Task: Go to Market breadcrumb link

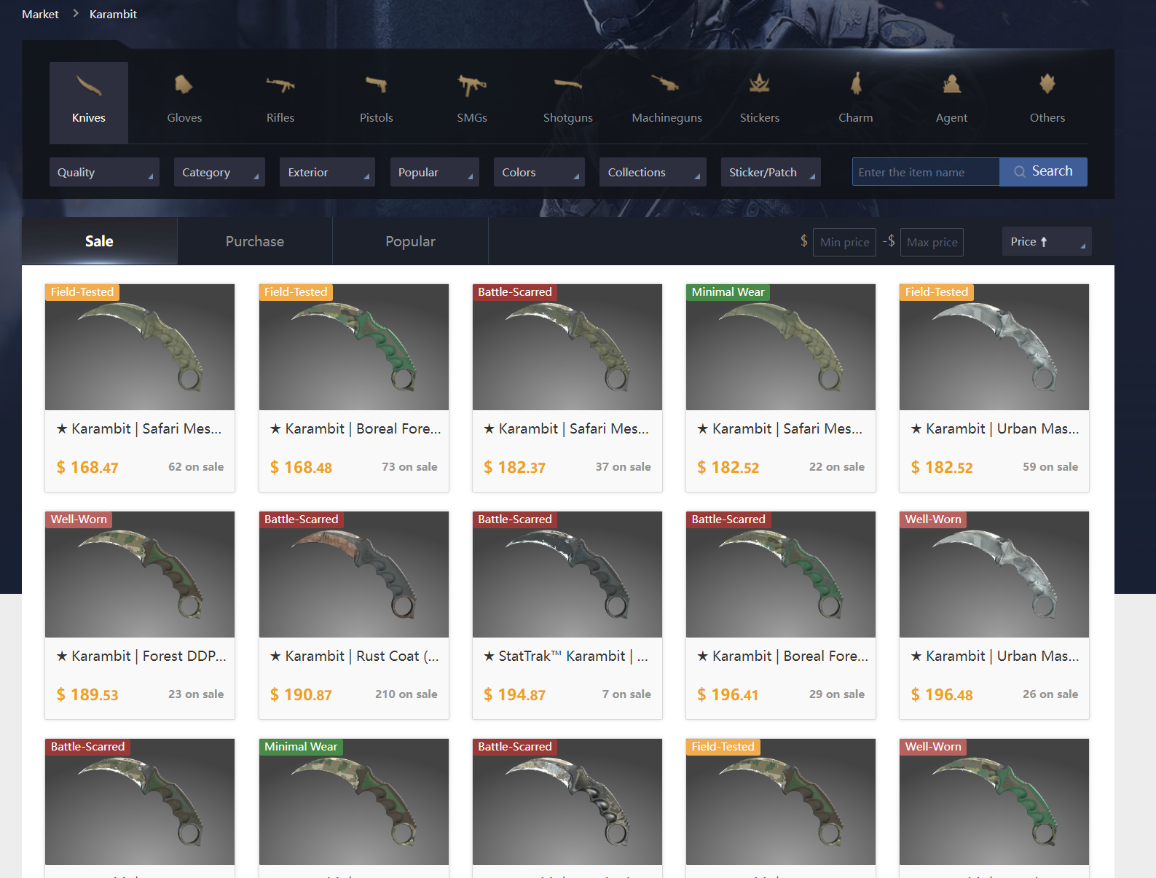Action: [x=40, y=14]
